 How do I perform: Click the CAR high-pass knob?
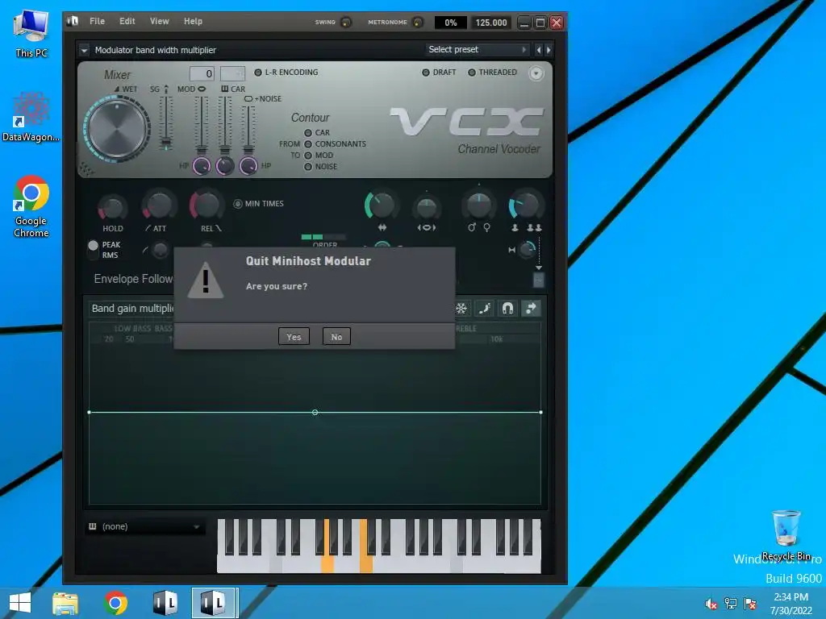pyautogui.click(x=225, y=166)
